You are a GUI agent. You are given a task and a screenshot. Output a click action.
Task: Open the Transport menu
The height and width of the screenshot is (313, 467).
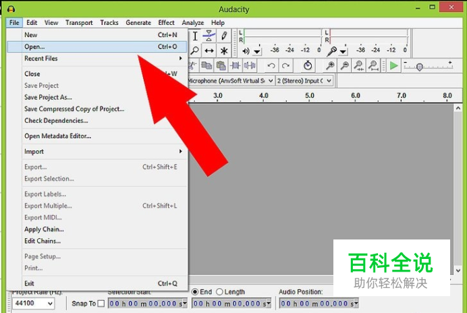pyautogui.click(x=79, y=23)
